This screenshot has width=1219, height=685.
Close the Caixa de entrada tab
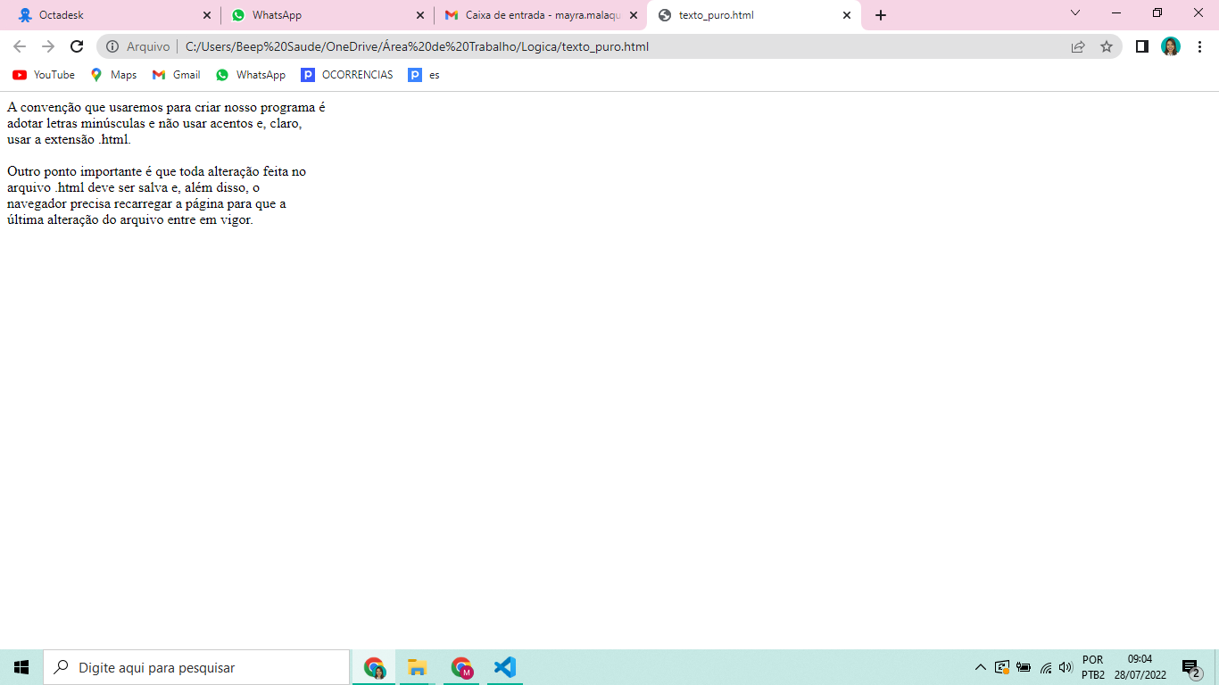click(x=634, y=15)
